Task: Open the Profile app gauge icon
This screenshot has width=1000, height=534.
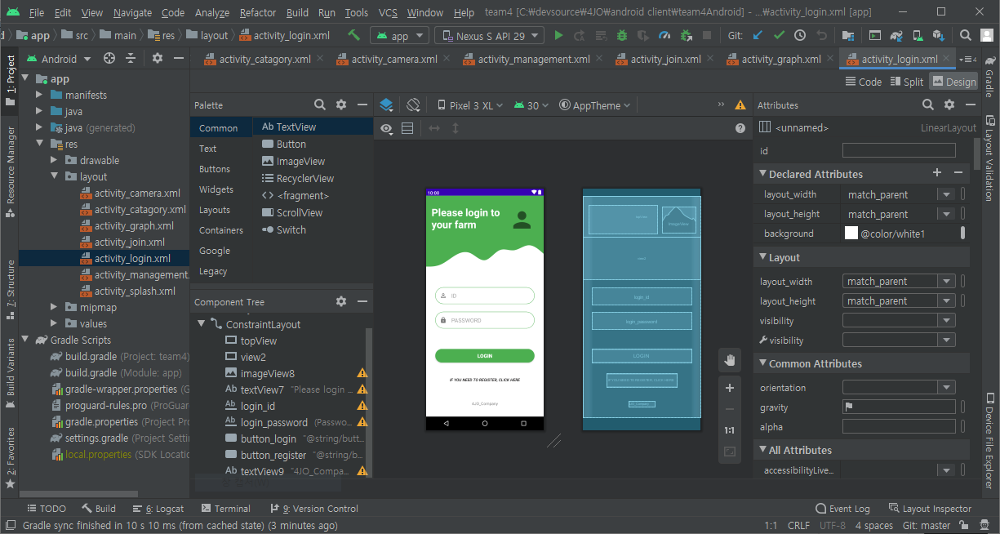Action: click(x=664, y=35)
